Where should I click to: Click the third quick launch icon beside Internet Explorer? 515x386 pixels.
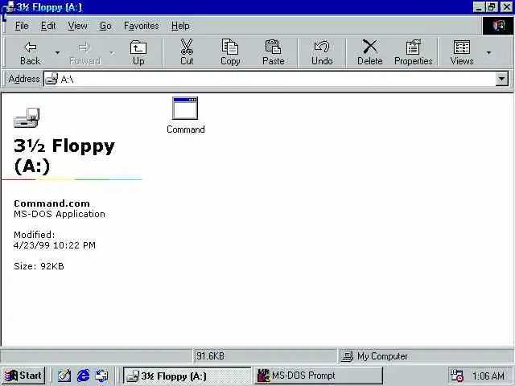[x=101, y=376]
